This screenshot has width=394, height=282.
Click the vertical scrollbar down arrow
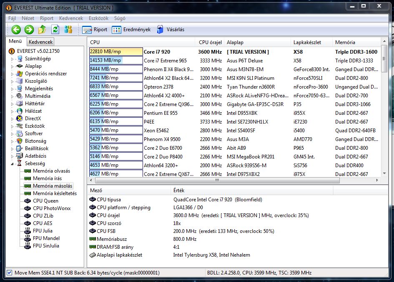[384, 173]
